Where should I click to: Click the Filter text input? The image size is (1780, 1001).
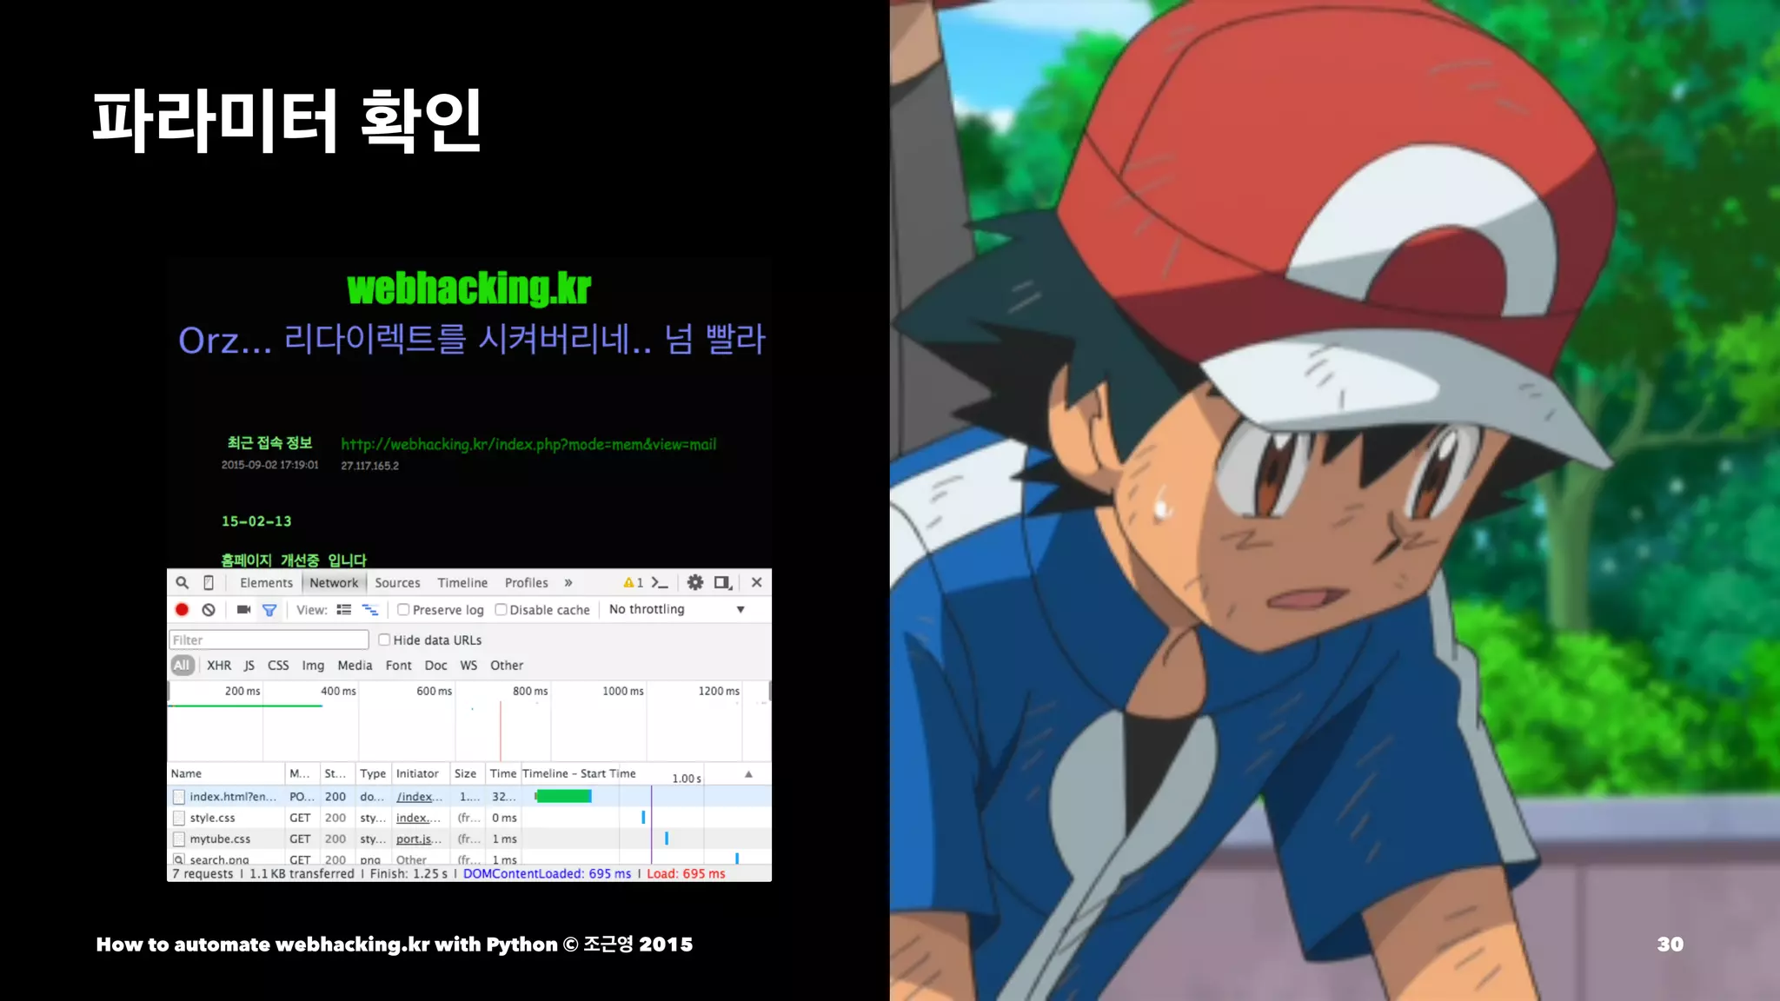click(x=269, y=640)
